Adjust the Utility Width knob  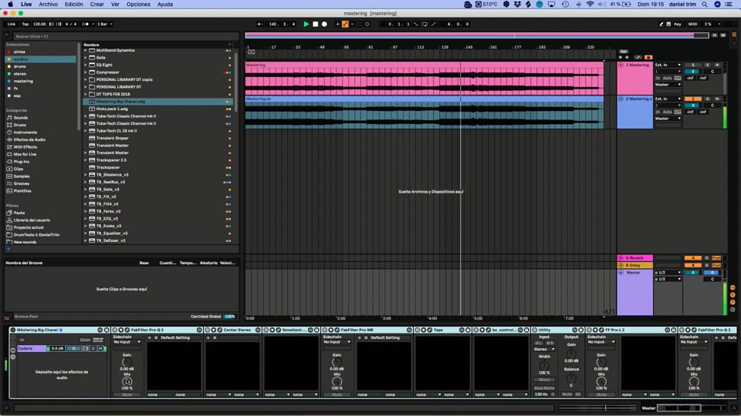click(544, 365)
